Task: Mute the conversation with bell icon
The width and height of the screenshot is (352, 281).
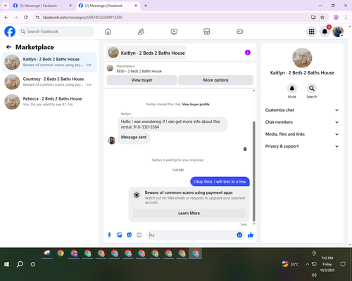Action: (x=292, y=89)
